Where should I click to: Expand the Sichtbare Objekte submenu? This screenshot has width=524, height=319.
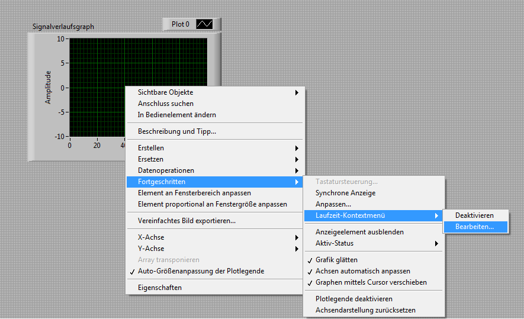[x=214, y=92]
